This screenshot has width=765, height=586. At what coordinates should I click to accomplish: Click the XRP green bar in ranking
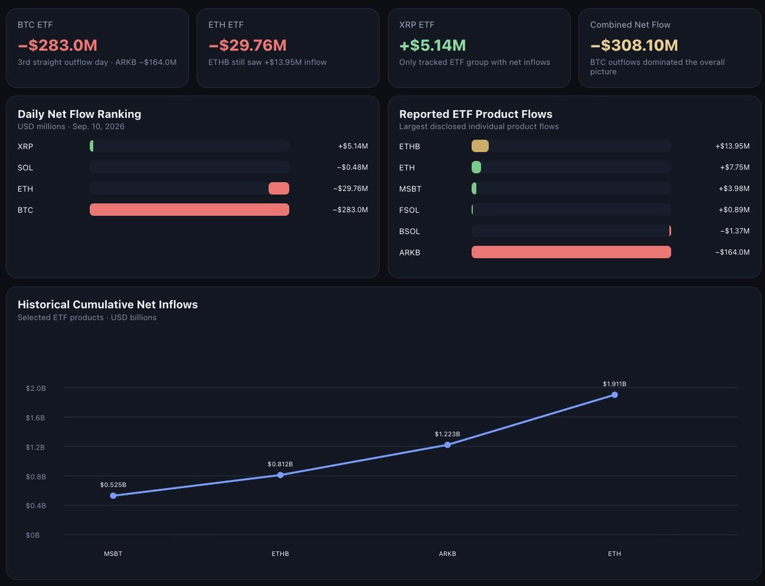pyautogui.click(x=92, y=146)
